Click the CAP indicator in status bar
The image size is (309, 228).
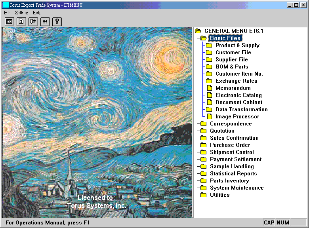(x=269, y=222)
